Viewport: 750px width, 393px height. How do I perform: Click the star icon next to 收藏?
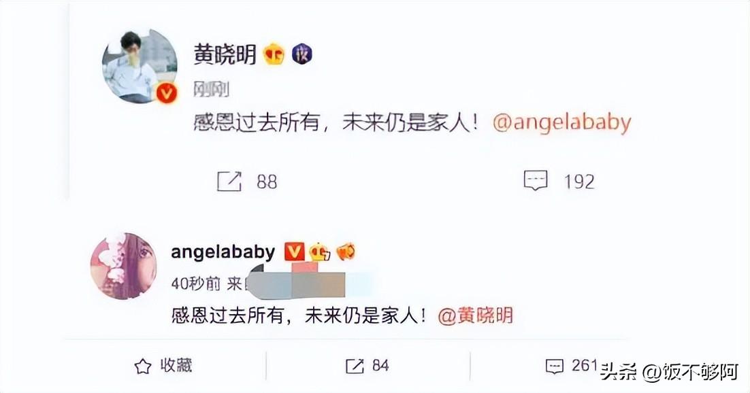[x=142, y=366]
